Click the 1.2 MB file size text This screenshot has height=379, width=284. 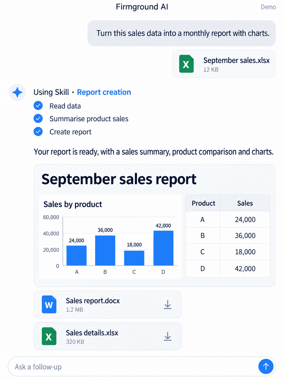coord(75,310)
